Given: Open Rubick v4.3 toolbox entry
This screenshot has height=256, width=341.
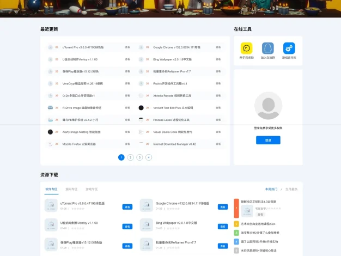Looking at the screenshot, I should coord(170,83).
